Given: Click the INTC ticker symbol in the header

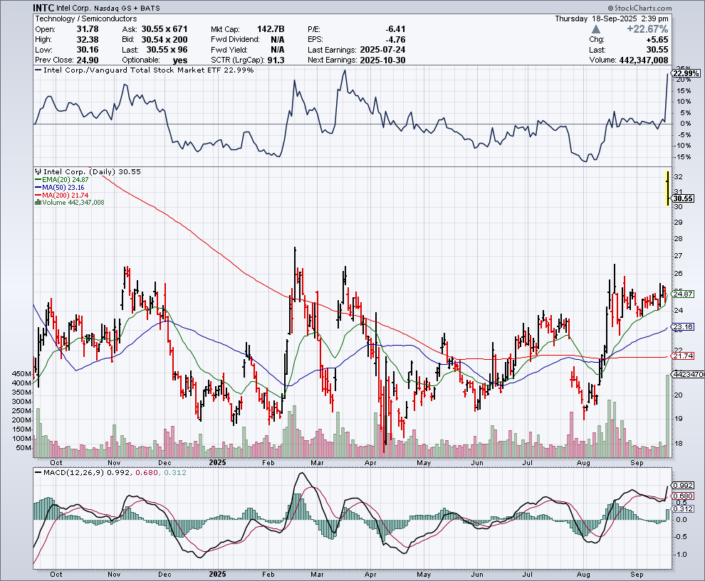Looking at the screenshot, I should click(x=43, y=8).
